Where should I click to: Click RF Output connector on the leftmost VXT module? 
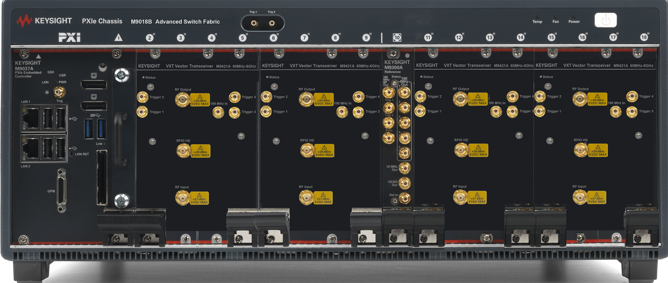click(182, 99)
